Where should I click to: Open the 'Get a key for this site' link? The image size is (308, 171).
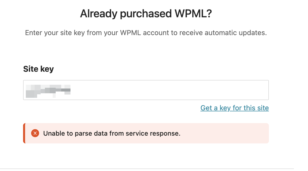pos(235,108)
